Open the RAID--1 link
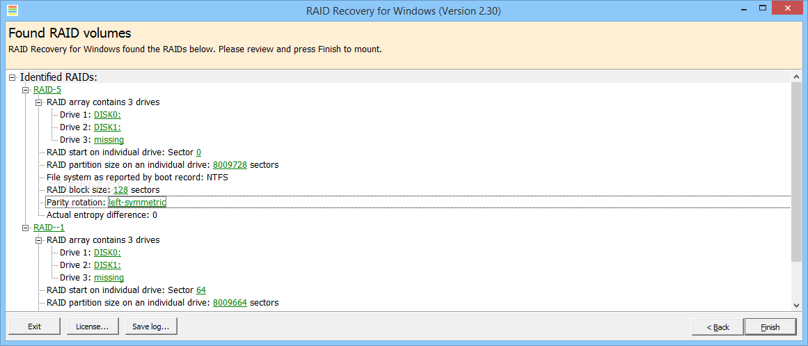The width and height of the screenshot is (808, 346). pos(49,228)
